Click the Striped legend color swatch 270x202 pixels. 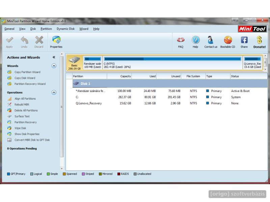tap(83, 174)
